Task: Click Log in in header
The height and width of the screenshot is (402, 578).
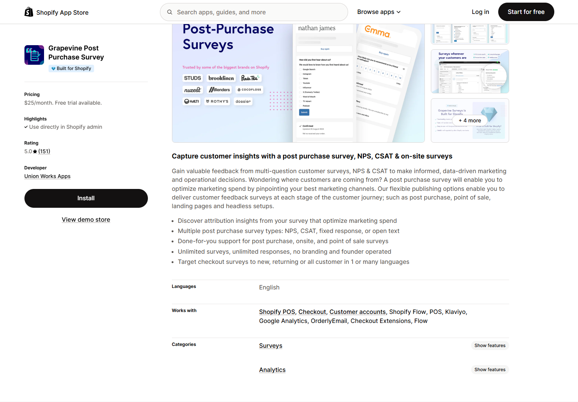Action: pos(480,12)
